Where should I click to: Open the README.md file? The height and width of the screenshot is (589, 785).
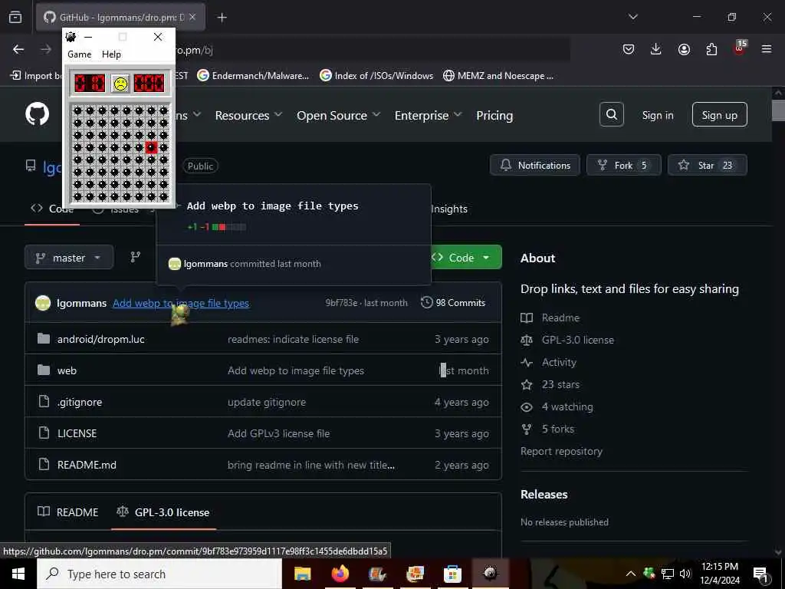87,465
